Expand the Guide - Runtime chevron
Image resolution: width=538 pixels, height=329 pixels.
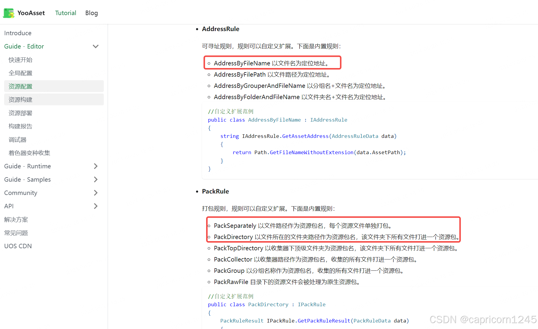(95, 166)
